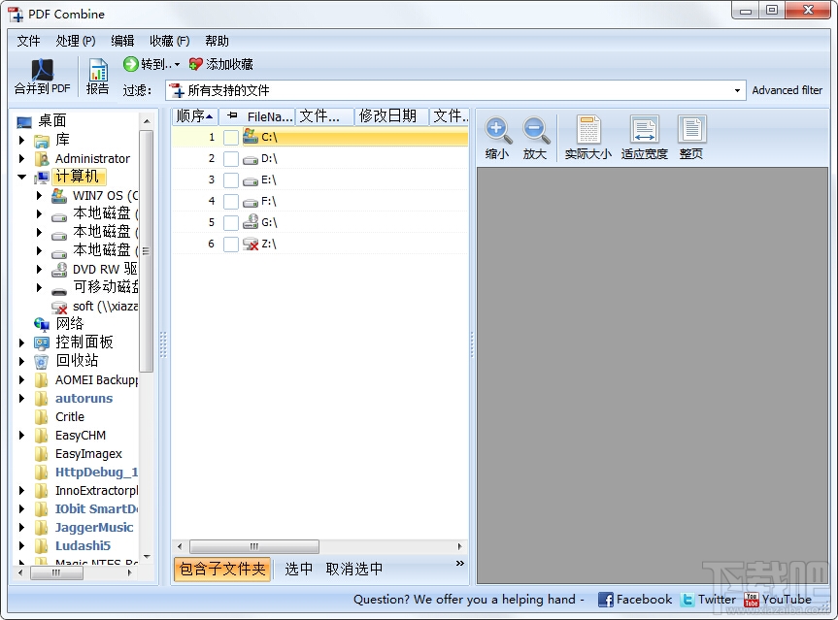
Task: Expand the InnoExtractor folder
Action: point(21,491)
